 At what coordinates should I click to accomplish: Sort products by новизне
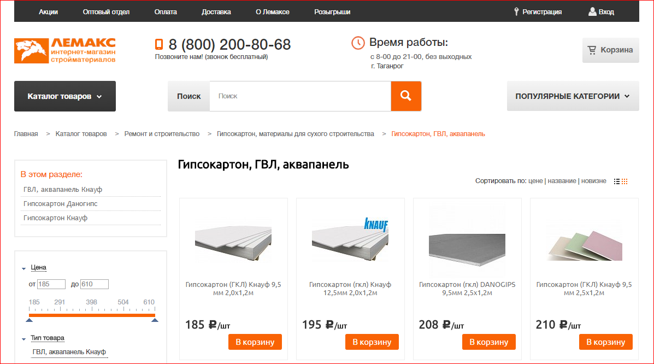click(593, 181)
